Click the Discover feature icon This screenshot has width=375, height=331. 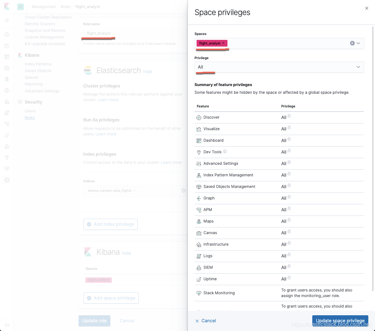[199, 118]
